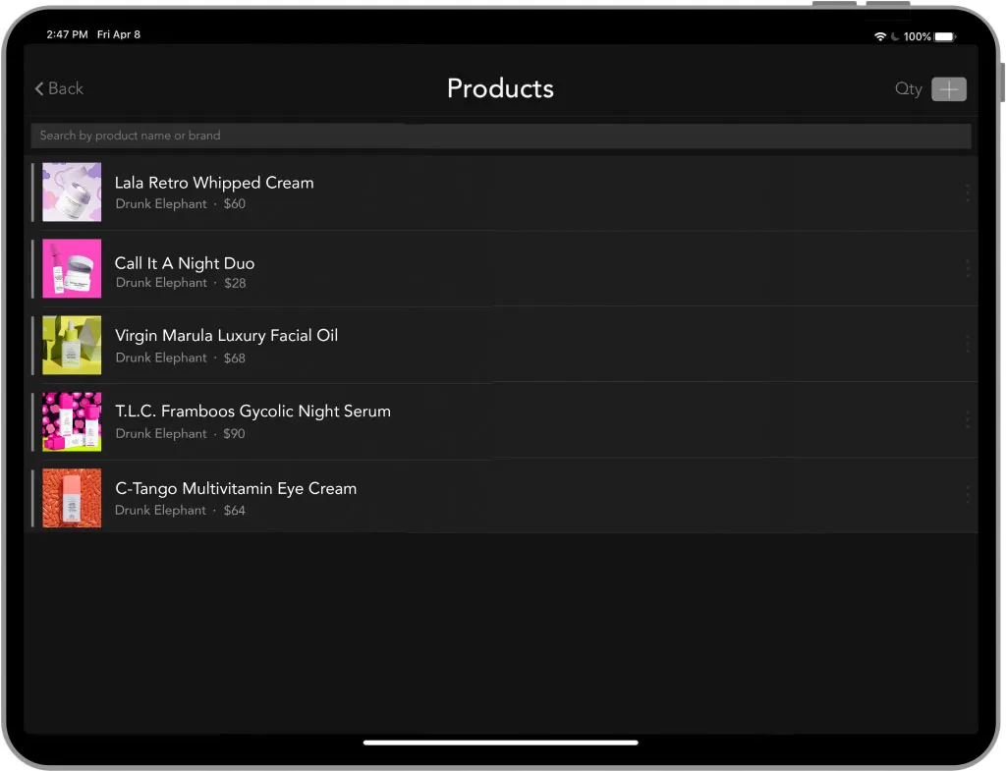Screen dimensions: 1006x771
Task: Open dropdown menu on Call It A Night Duo
Action: 967,269
